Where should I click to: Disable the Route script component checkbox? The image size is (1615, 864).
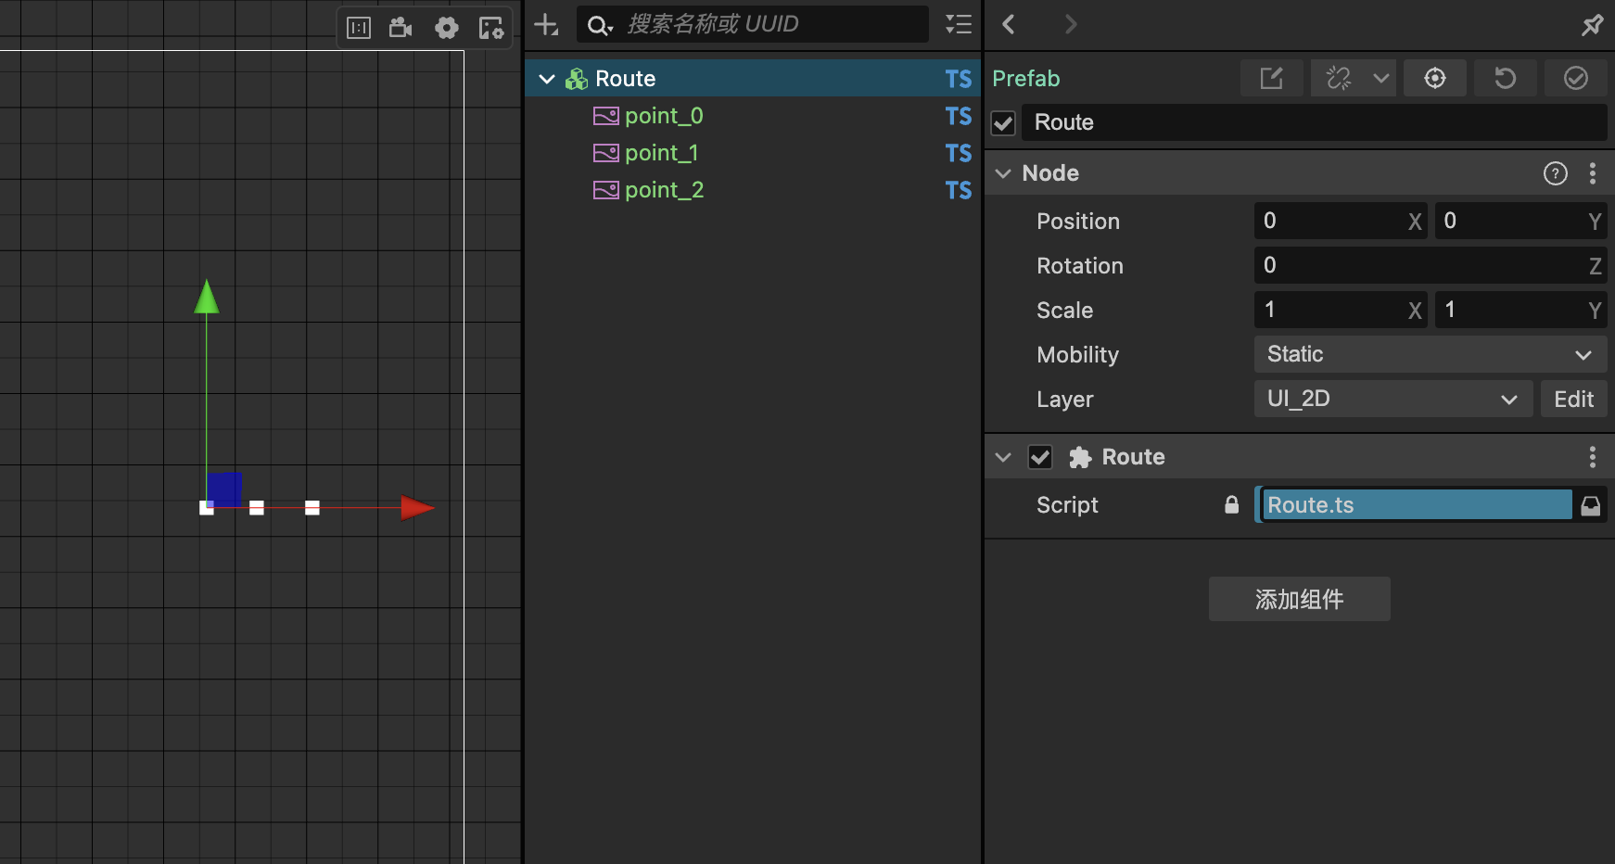(1040, 457)
